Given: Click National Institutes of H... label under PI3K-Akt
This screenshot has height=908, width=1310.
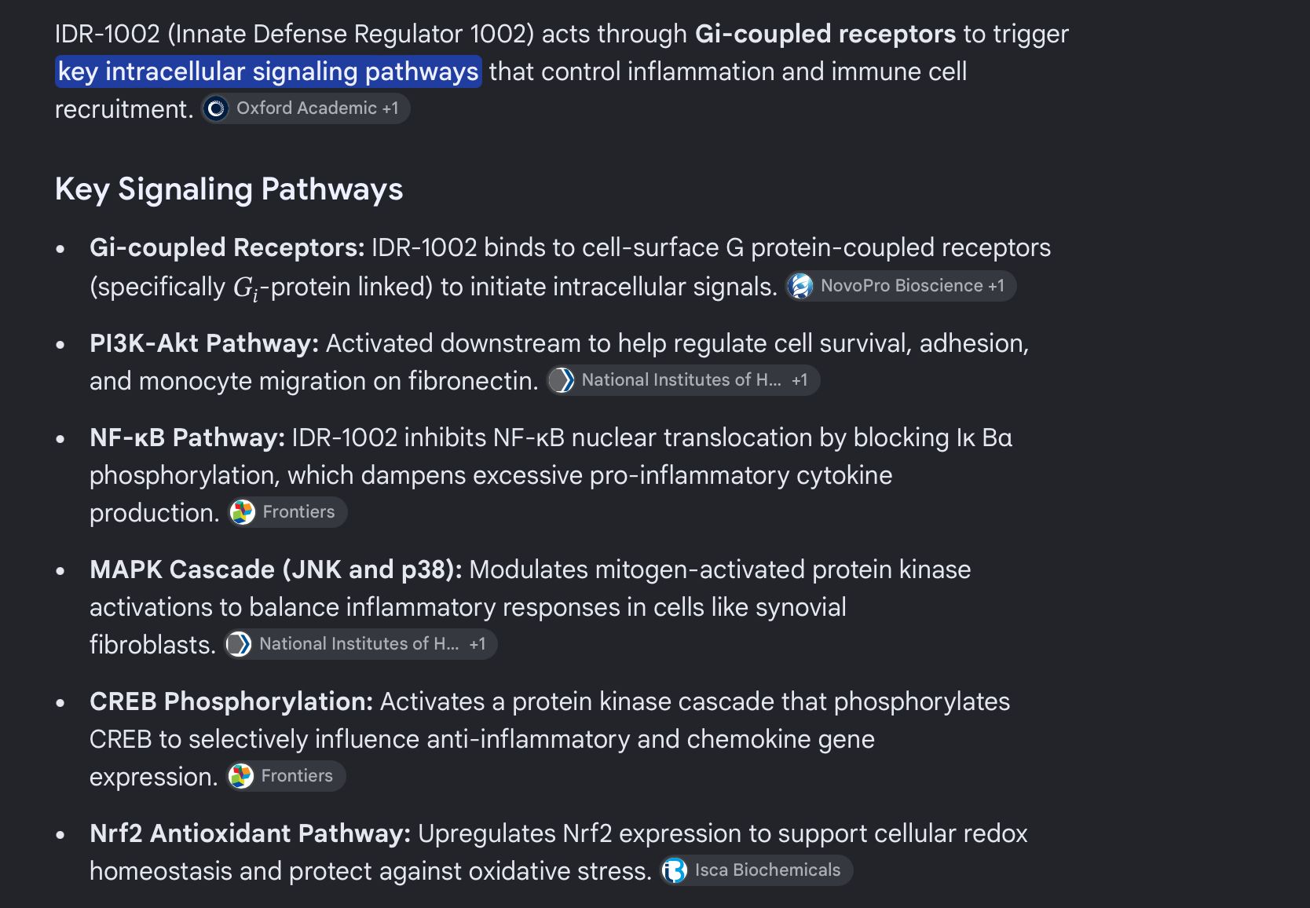Looking at the screenshot, I should coord(681,380).
